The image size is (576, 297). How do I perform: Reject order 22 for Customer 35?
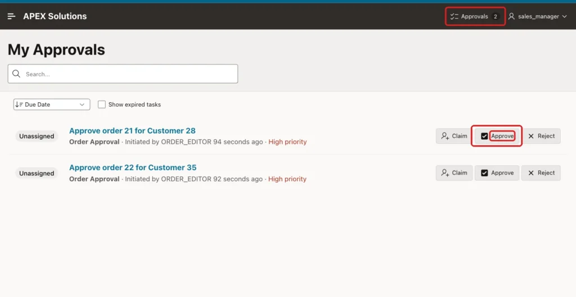tap(541, 173)
